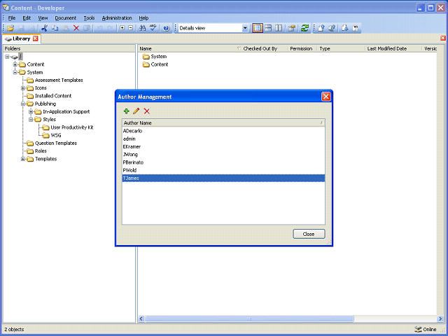The height and width of the screenshot is (336, 448).
Task: Expand the Templates folder
Action: pos(23,159)
